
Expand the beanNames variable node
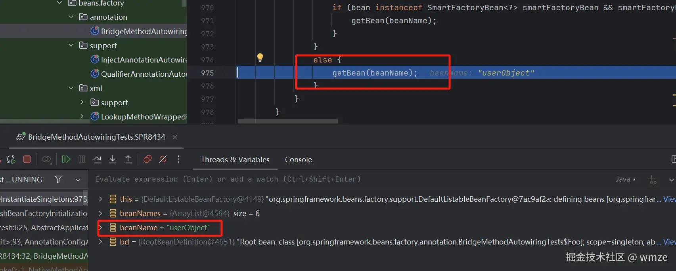tap(101, 213)
